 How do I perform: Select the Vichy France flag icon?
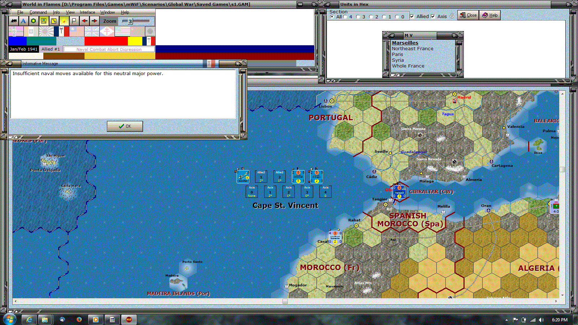61,31
